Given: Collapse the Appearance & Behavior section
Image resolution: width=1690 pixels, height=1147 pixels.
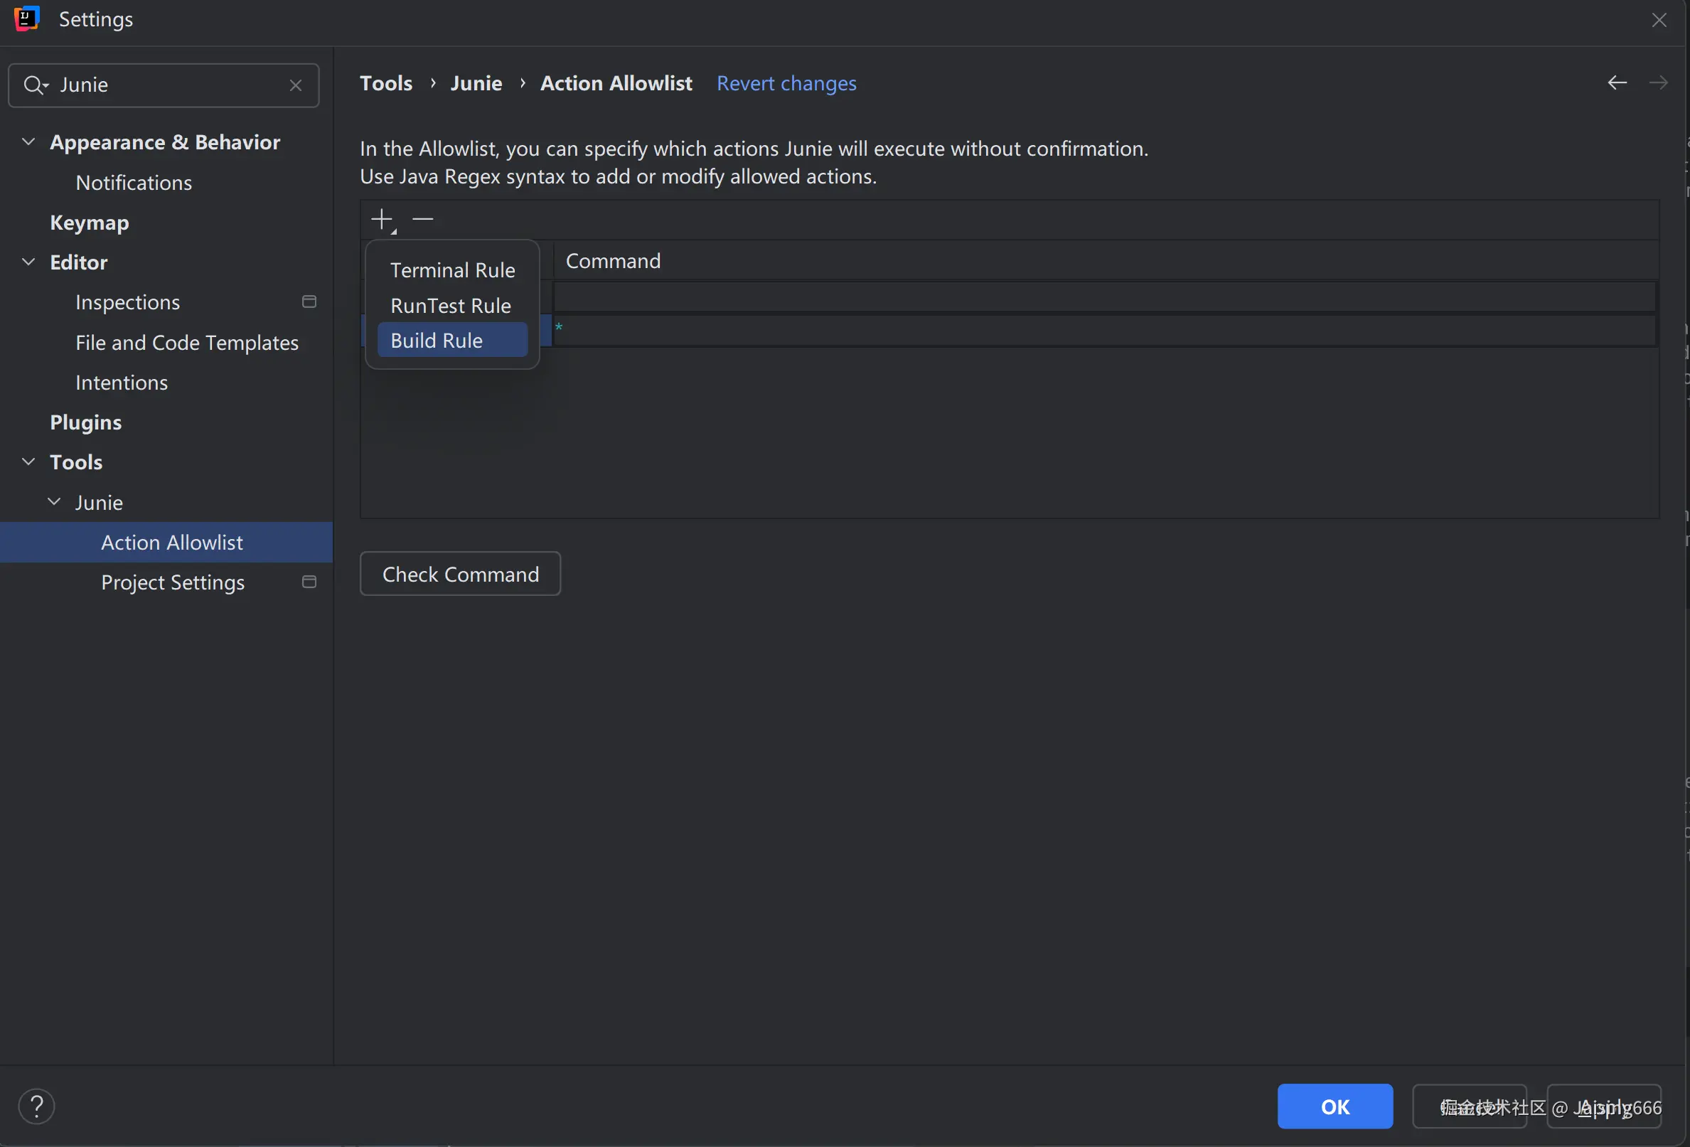Looking at the screenshot, I should coord(28,142).
